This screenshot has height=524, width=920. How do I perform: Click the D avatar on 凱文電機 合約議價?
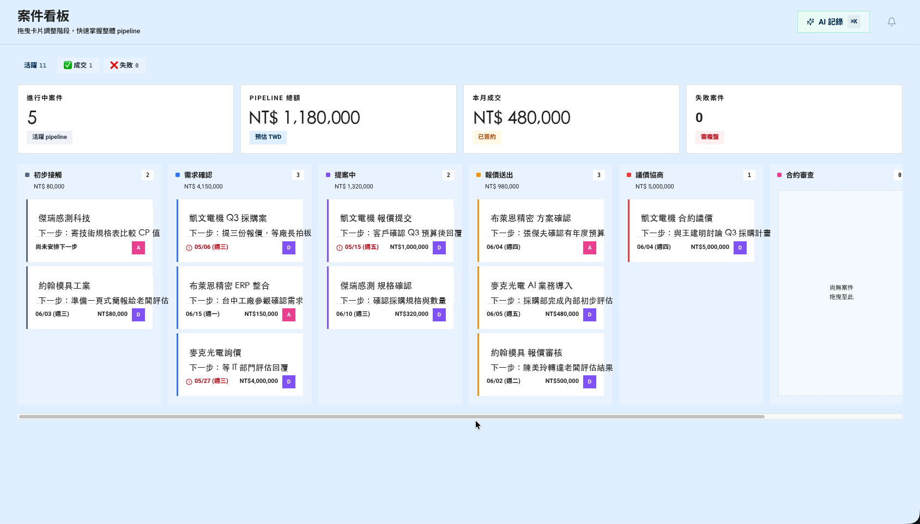(x=740, y=248)
